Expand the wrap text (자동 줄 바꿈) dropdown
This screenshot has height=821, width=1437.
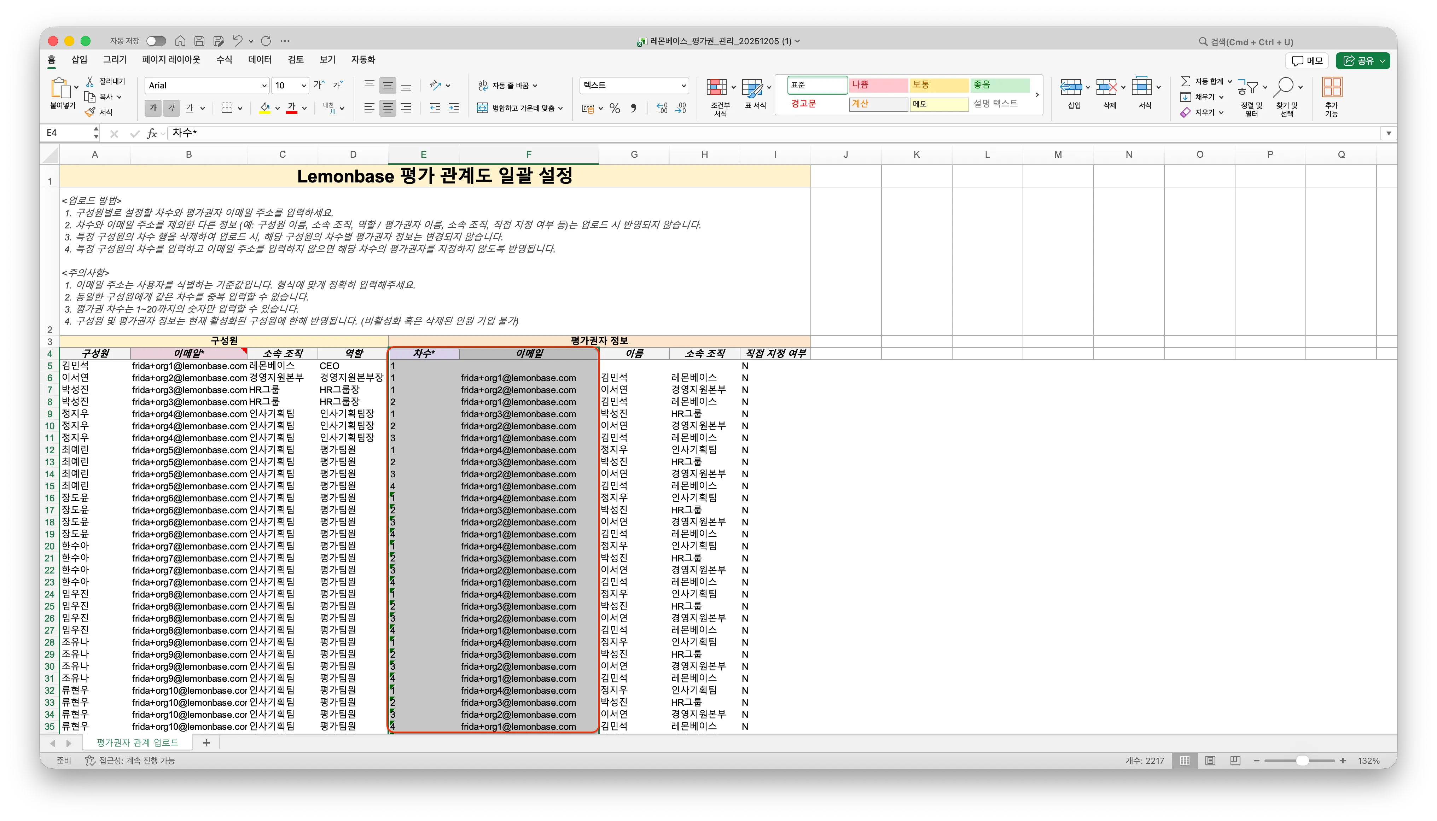[x=535, y=86]
